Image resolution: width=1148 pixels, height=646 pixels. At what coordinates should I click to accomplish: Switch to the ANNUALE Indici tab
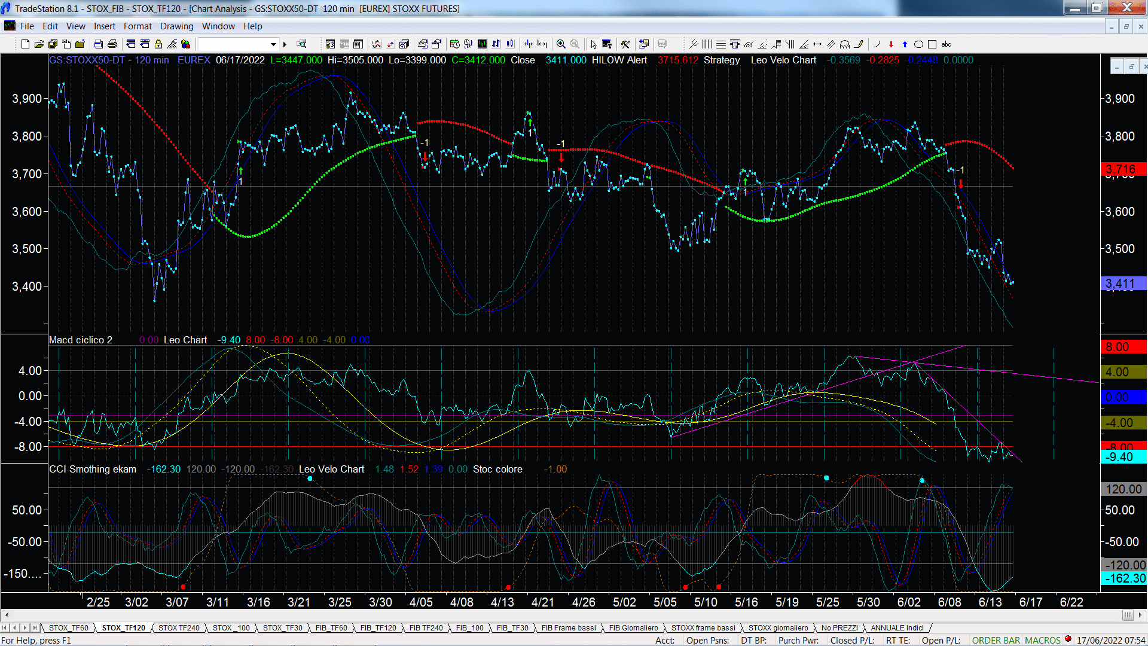(897, 628)
